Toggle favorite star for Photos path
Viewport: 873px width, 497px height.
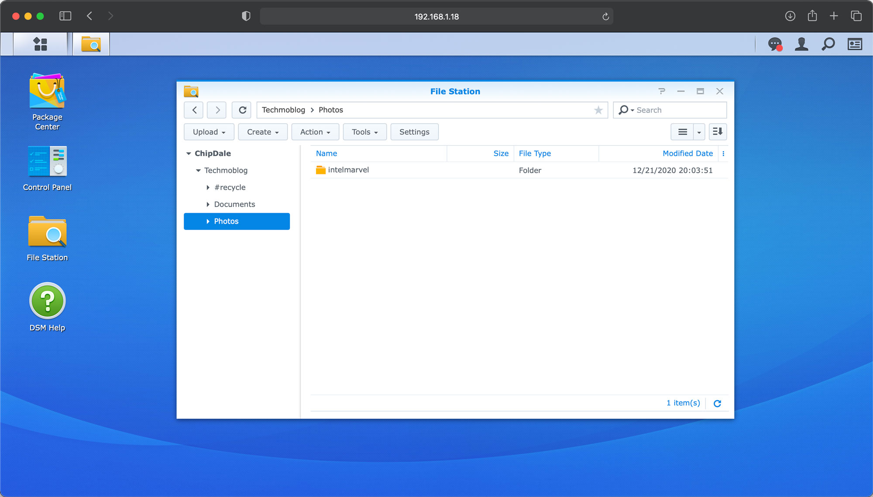[x=598, y=110]
